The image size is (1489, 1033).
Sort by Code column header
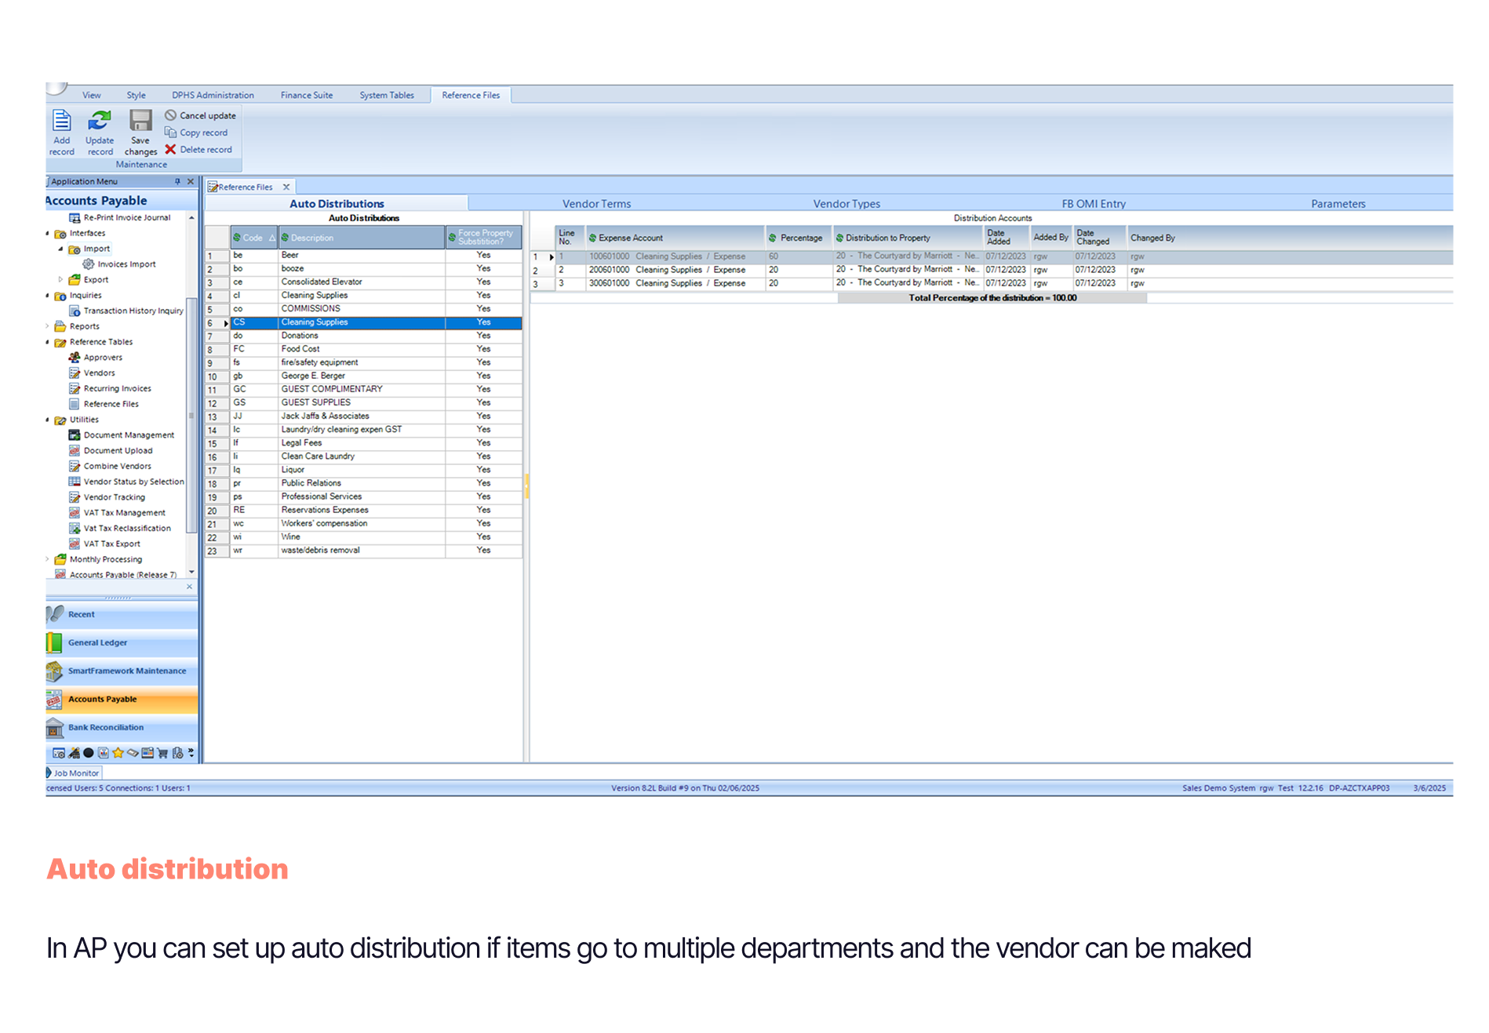click(x=254, y=238)
